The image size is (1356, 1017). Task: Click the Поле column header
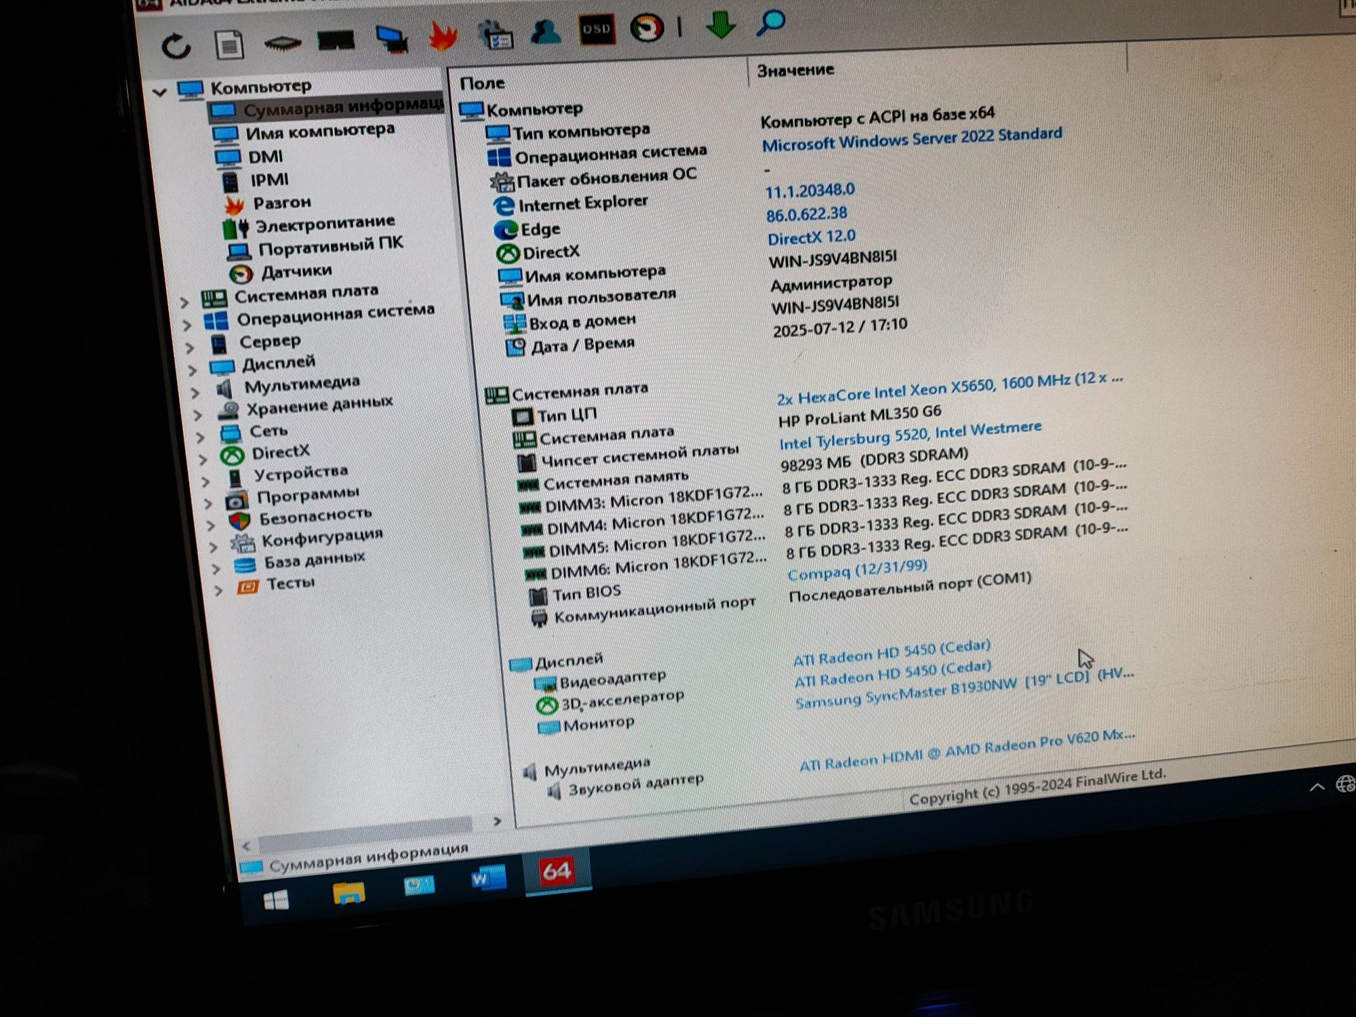pyautogui.click(x=482, y=83)
